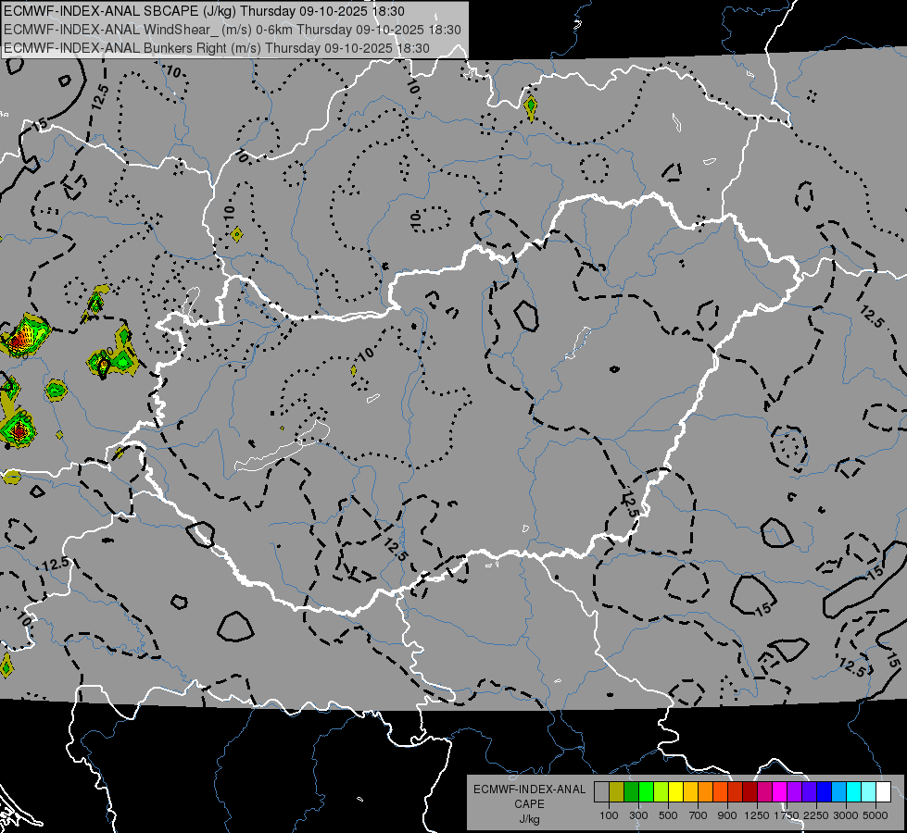907x833 pixels.
Task: Click the SBCAPE title line at top
Action: point(204,11)
